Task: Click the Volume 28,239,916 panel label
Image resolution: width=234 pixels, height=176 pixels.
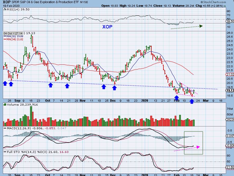Action: (22, 104)
